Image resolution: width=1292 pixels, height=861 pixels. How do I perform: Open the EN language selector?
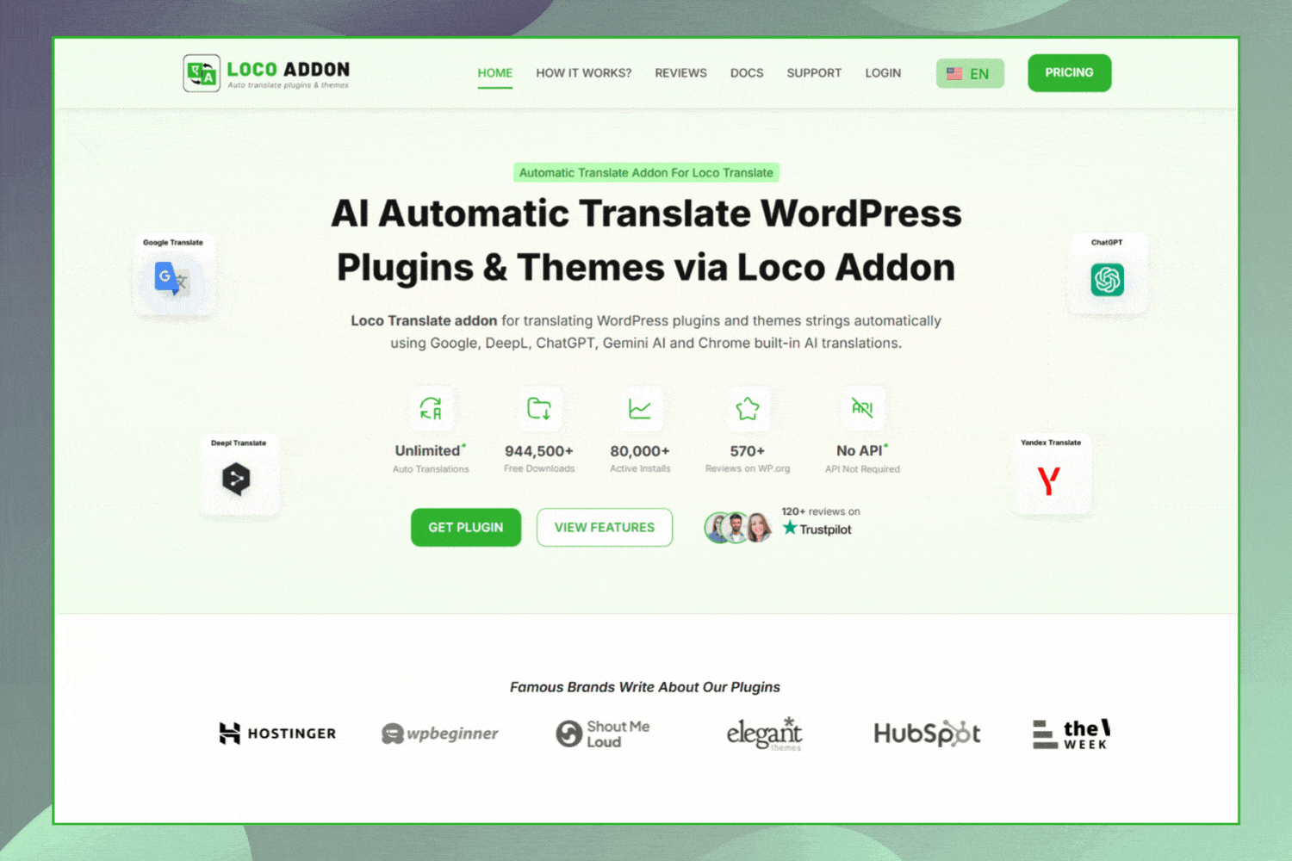click(x=970, y=73)
